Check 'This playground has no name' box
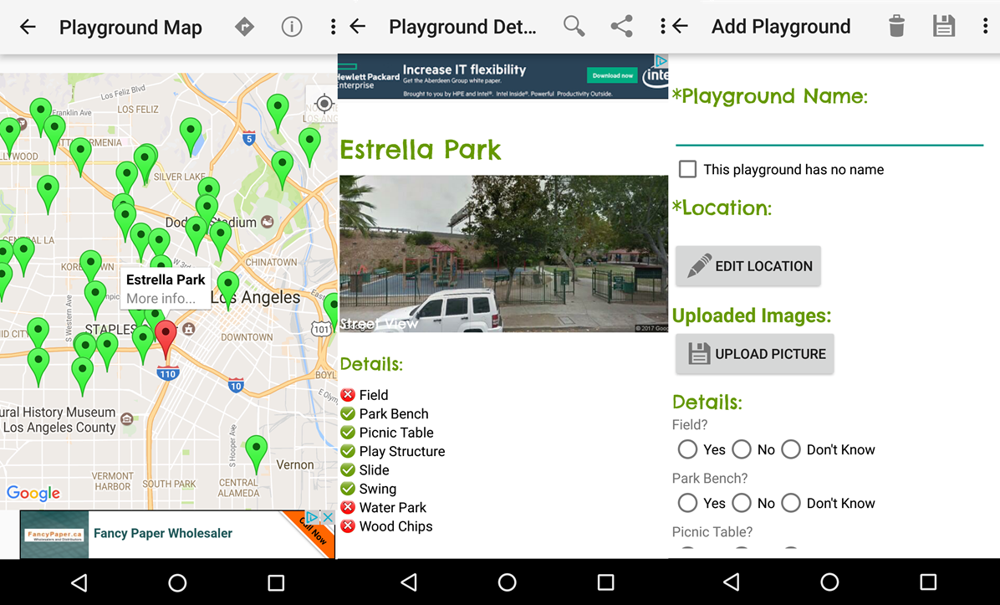This screenshot has height=605, width=1000. point(687,170)
